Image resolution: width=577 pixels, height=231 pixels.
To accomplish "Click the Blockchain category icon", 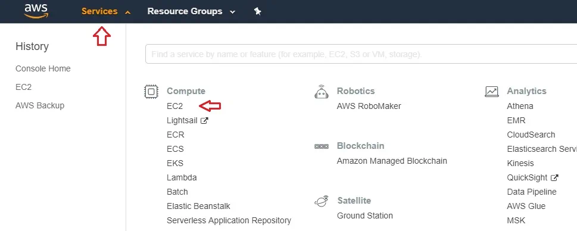I will [x=322, y=146].
